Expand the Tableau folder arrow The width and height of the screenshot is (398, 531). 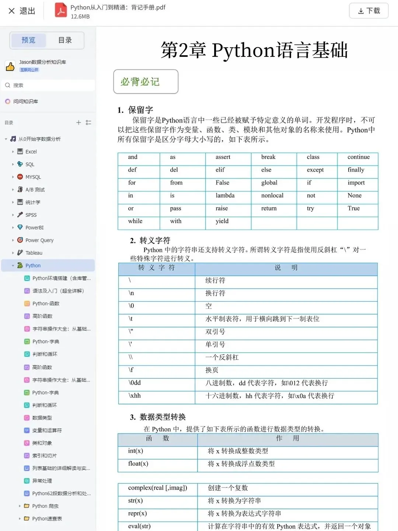pos(13,253)
